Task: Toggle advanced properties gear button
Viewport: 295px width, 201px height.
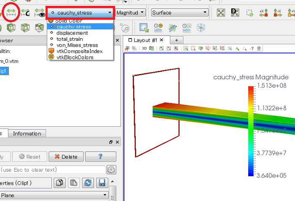Action: (111, 170)
